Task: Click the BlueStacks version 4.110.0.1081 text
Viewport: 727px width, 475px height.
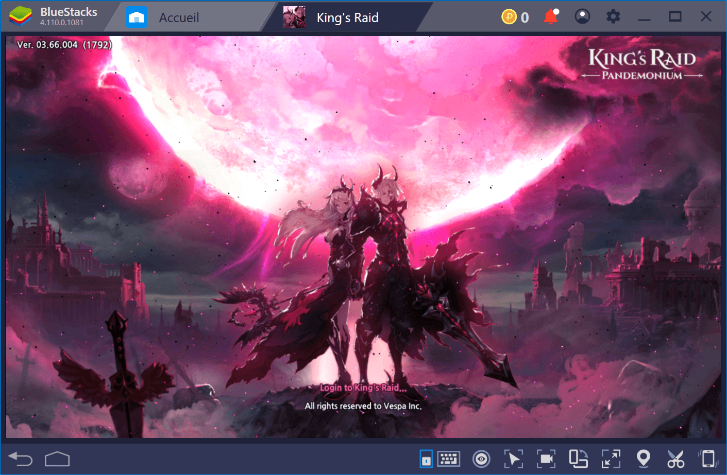Action: (x=62, y=23)
